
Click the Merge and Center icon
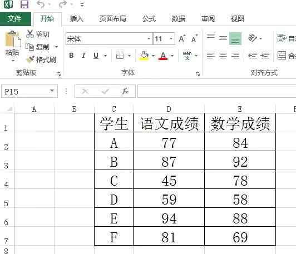(x=282, y=56)
